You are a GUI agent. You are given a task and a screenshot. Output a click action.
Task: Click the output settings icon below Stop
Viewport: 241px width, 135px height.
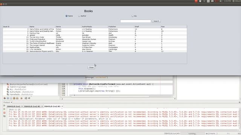tap(4, 116)
